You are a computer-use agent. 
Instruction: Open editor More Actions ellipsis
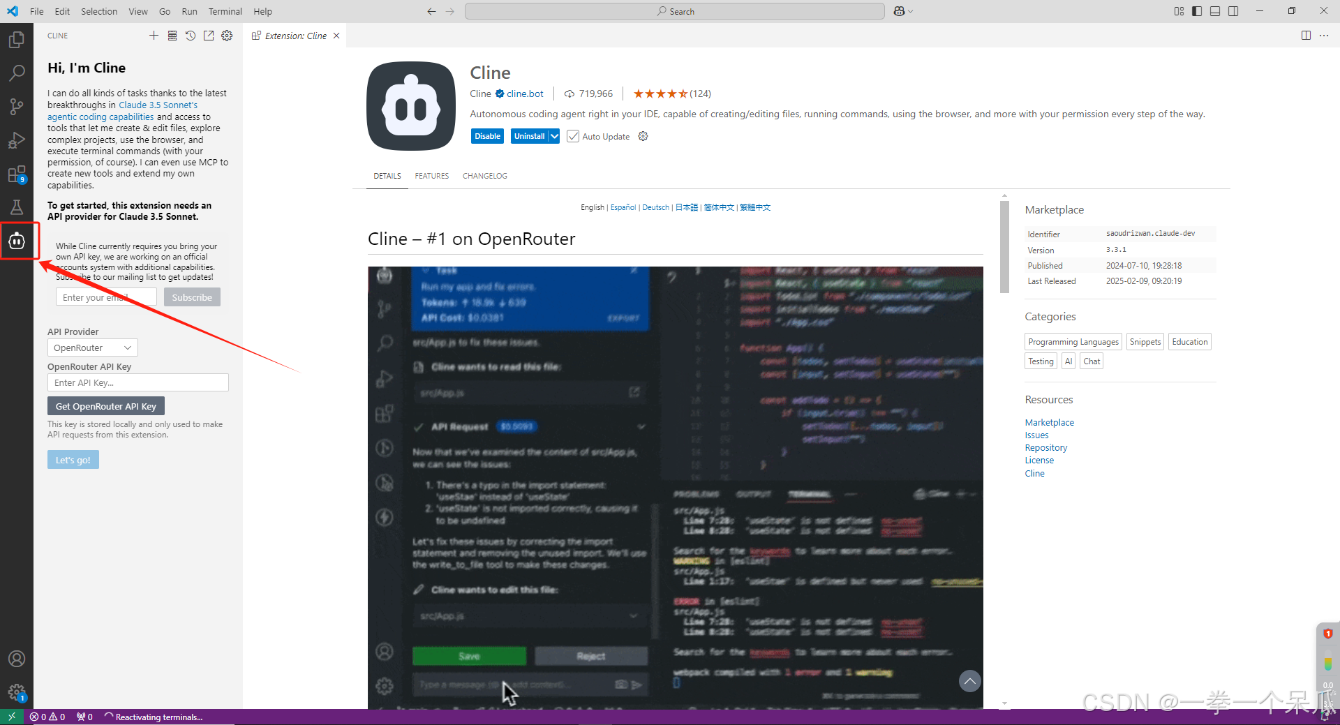pos(1324,36)
